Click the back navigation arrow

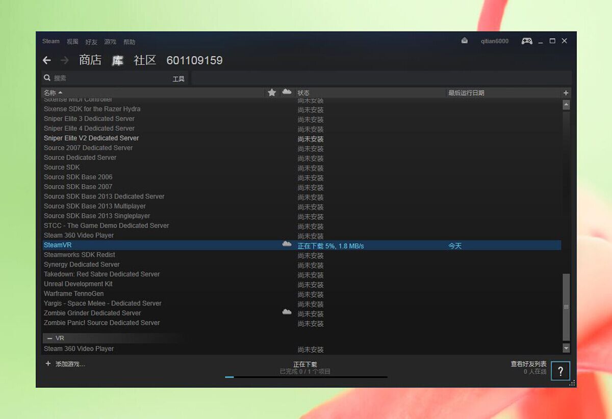(47, 61)
